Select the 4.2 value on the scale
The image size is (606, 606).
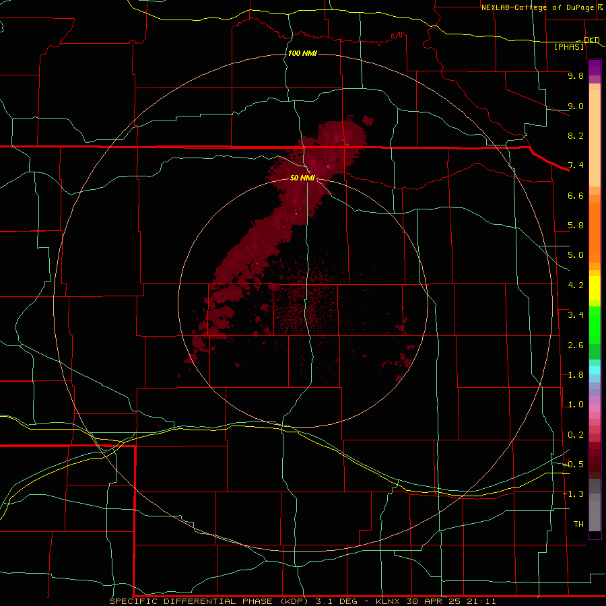(576, 285)
